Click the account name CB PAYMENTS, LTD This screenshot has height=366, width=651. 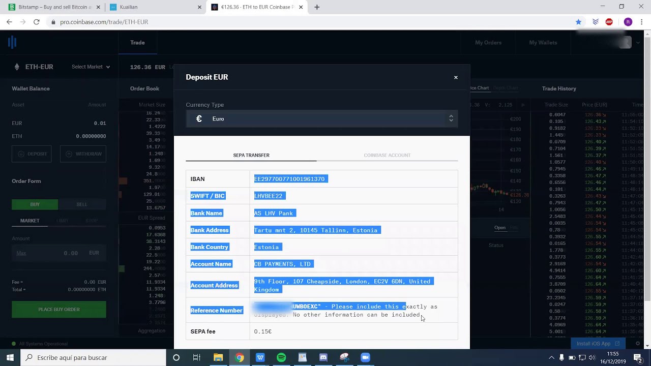[x=282, y=264]
